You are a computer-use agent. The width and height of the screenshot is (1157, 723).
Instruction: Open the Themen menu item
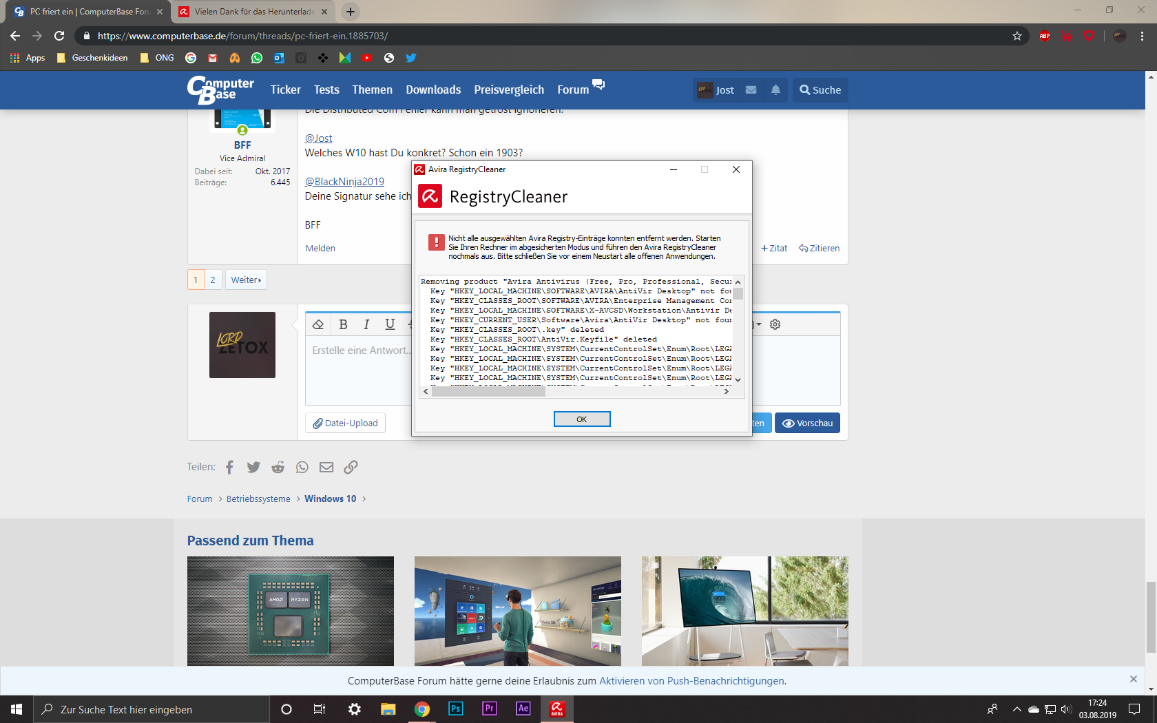pos(372,90)
